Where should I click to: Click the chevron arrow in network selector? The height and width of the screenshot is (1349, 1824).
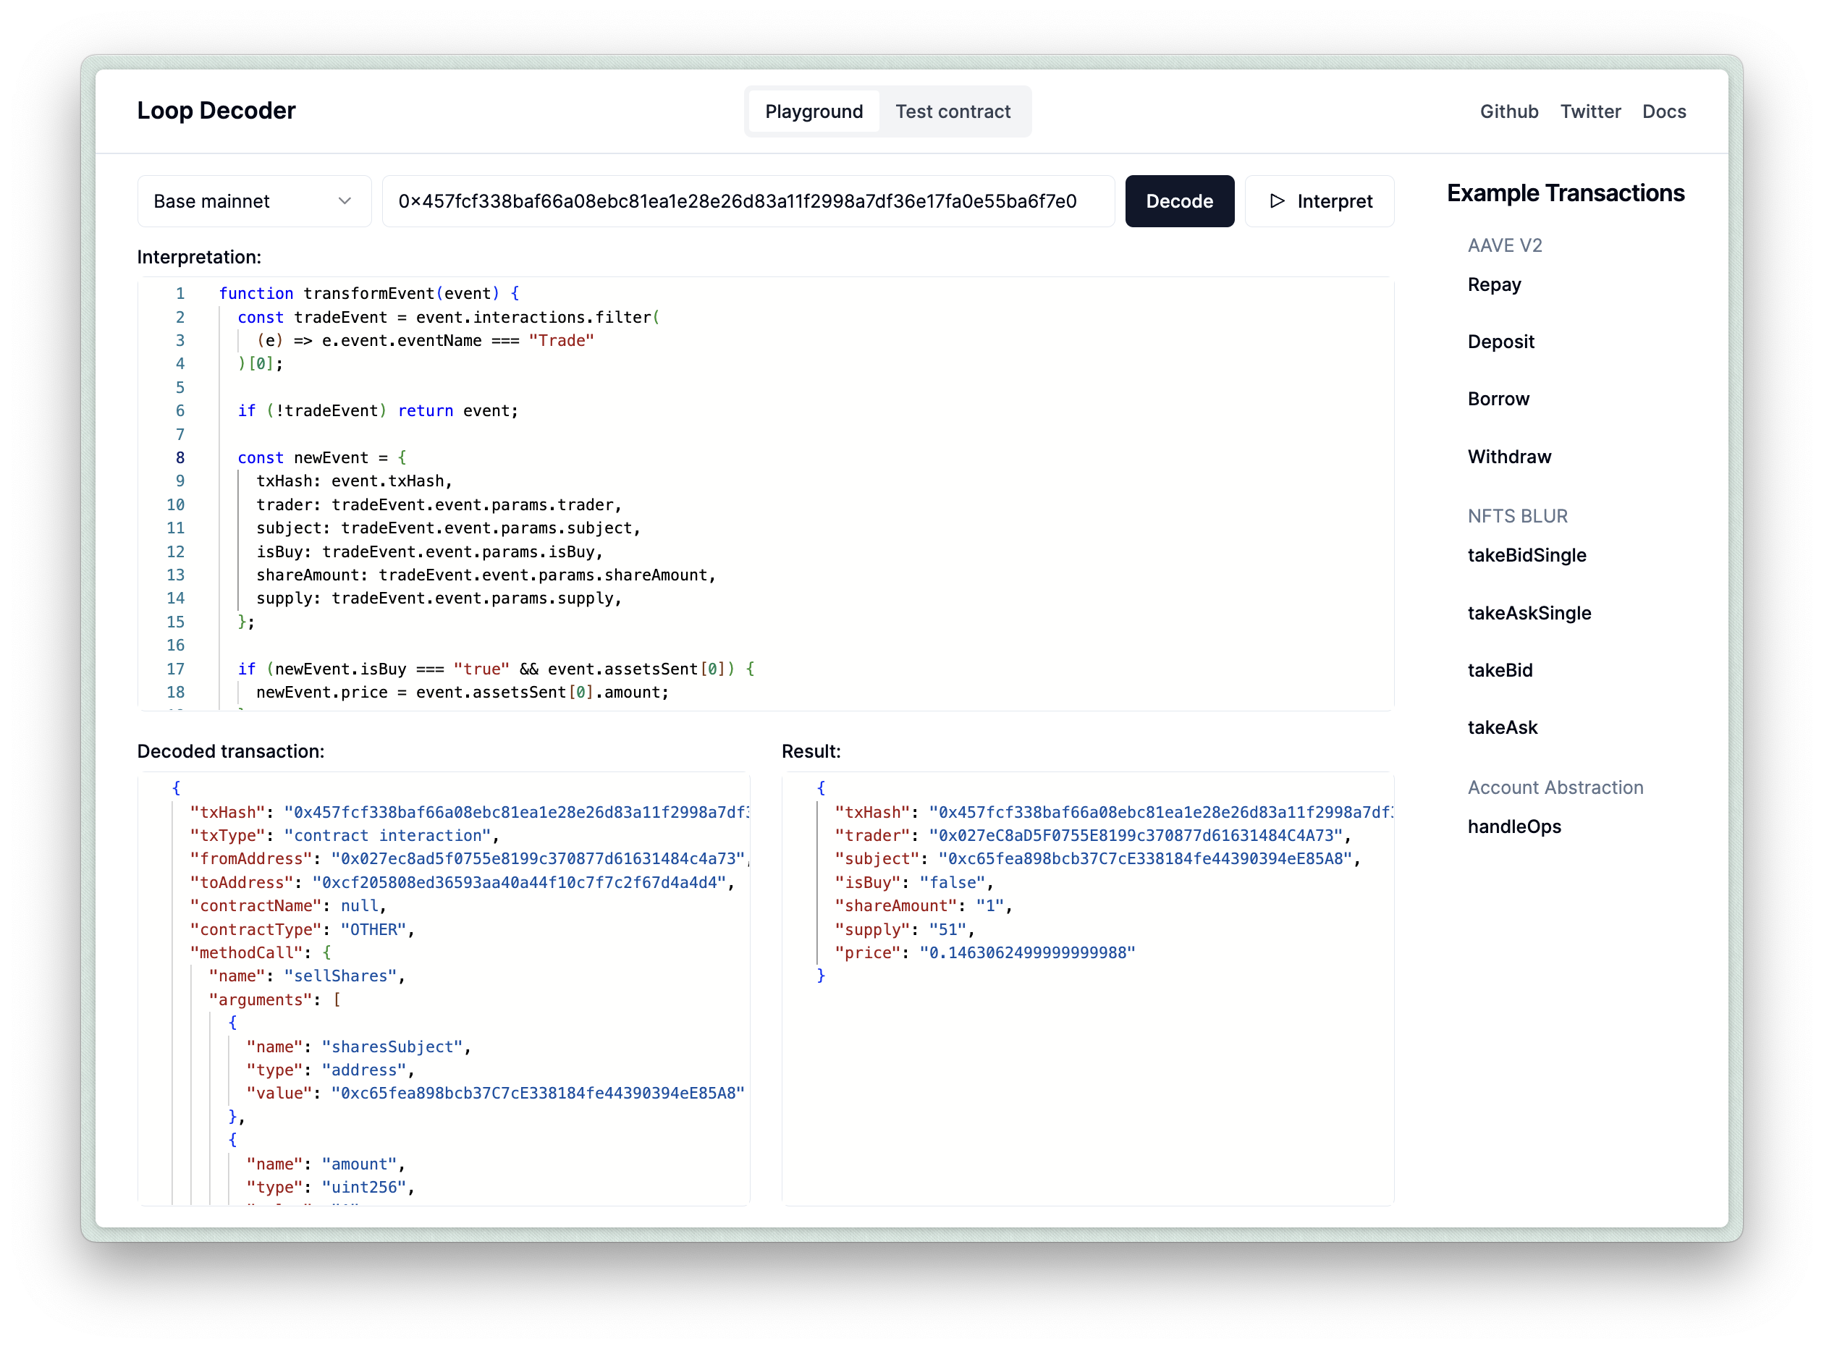coord(345,201)
